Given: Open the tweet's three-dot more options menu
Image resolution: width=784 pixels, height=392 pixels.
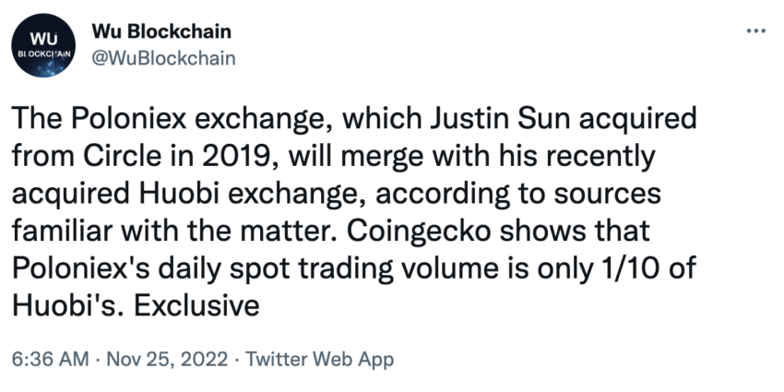Looking at the screenshot, I should (x=755, y=30).
